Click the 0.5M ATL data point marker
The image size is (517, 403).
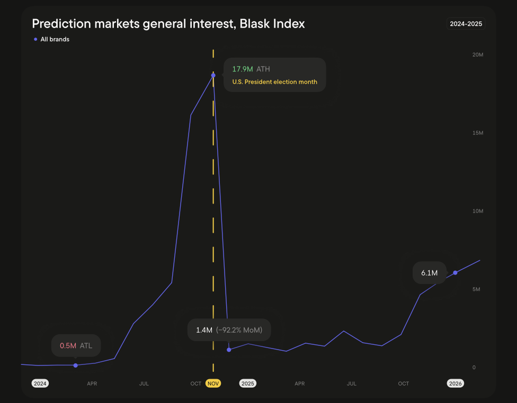coord(75,365)
